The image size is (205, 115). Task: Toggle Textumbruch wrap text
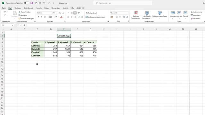[x=91, y=13]
